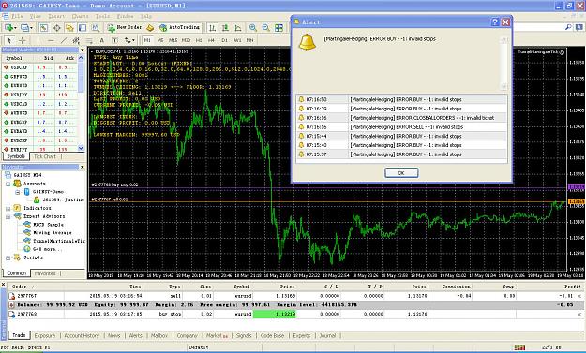Select the Fibonacci retracement tool
Image resolution: width=586 pixels, height=353 pixels.
(89, 40)
